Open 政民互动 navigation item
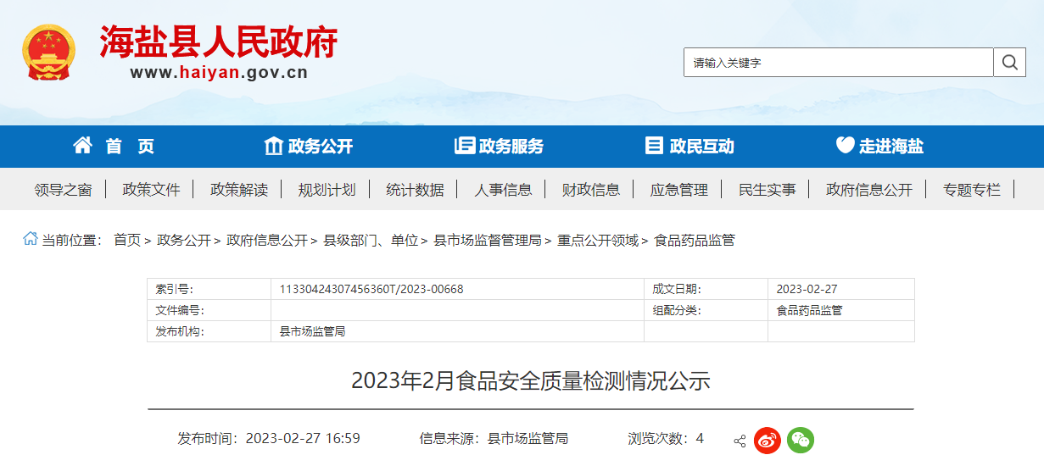Screen dimensions: 1044x466 [x=689, y=147]
